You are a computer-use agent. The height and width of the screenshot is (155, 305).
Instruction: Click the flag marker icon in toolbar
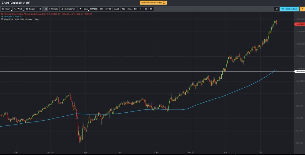(80, 9)
